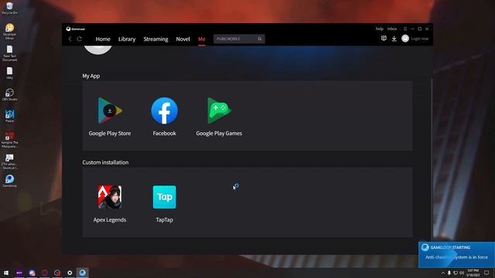495x278 pixels.
Task: Open the Windows notification center
Action: click(486, 273)
